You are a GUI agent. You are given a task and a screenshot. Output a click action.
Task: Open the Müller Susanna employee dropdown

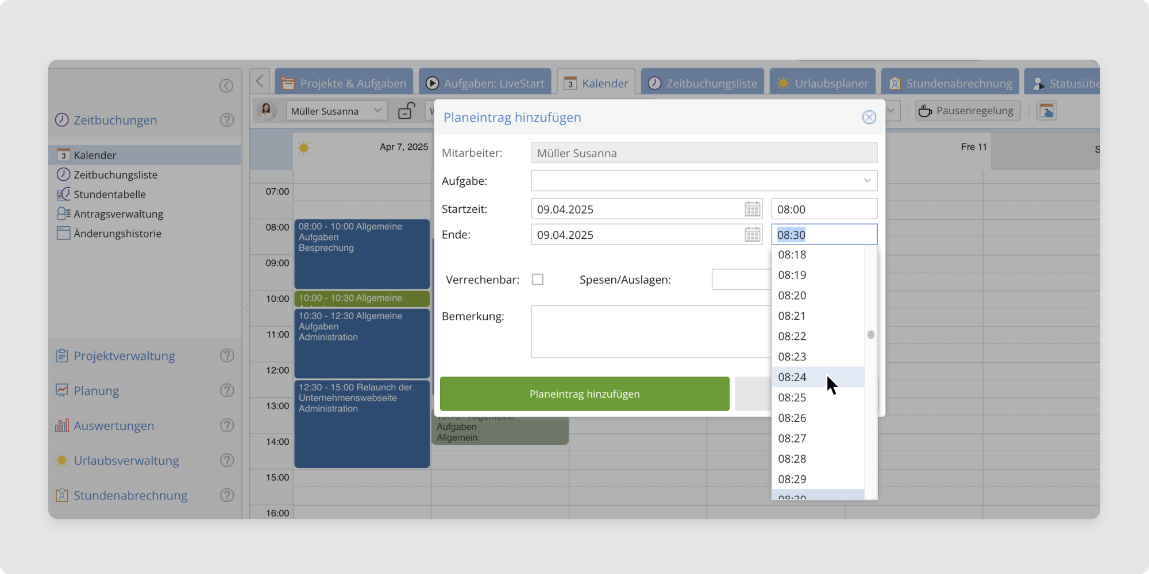tap(336, 111)
